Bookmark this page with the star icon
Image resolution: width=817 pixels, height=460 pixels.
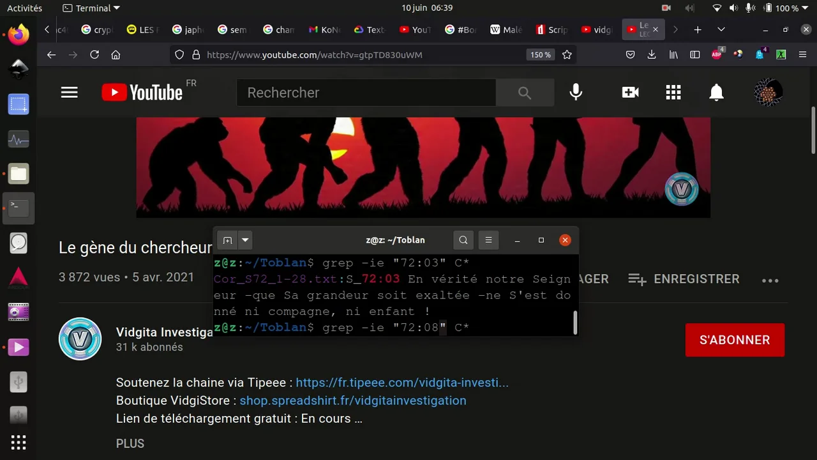pyautogui.click(x=567, y=55)
